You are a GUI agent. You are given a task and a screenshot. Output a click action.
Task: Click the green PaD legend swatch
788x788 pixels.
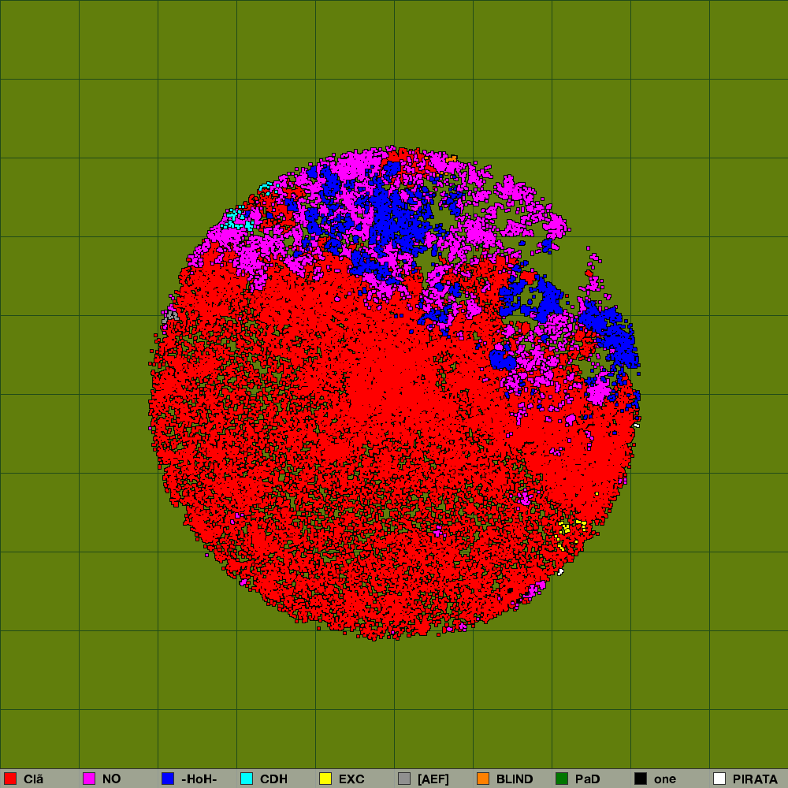pyautogui.click(x=562, y=779)
